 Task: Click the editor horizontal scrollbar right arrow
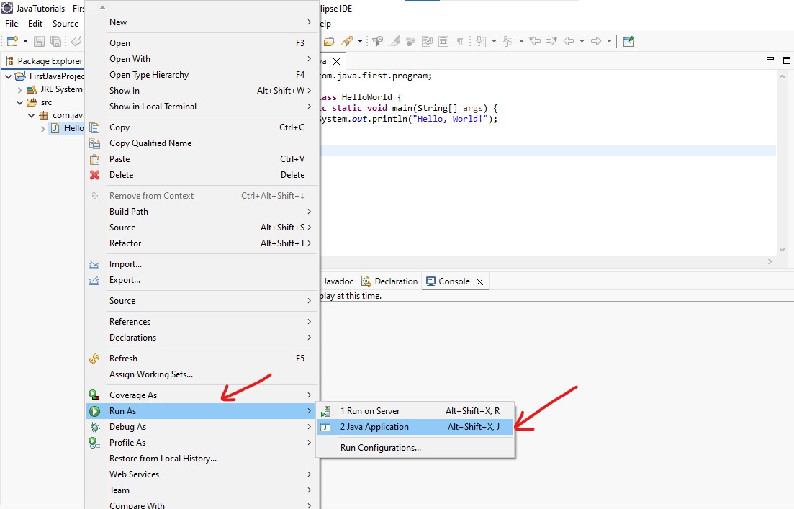point(770,262)
